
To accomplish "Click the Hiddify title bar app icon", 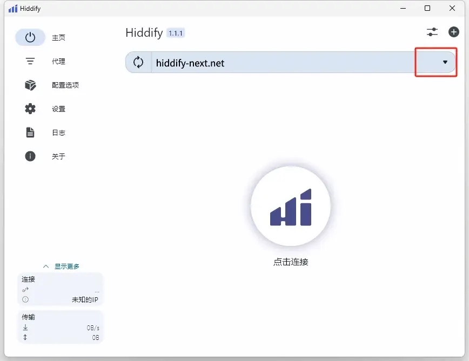I will (13, 9).
